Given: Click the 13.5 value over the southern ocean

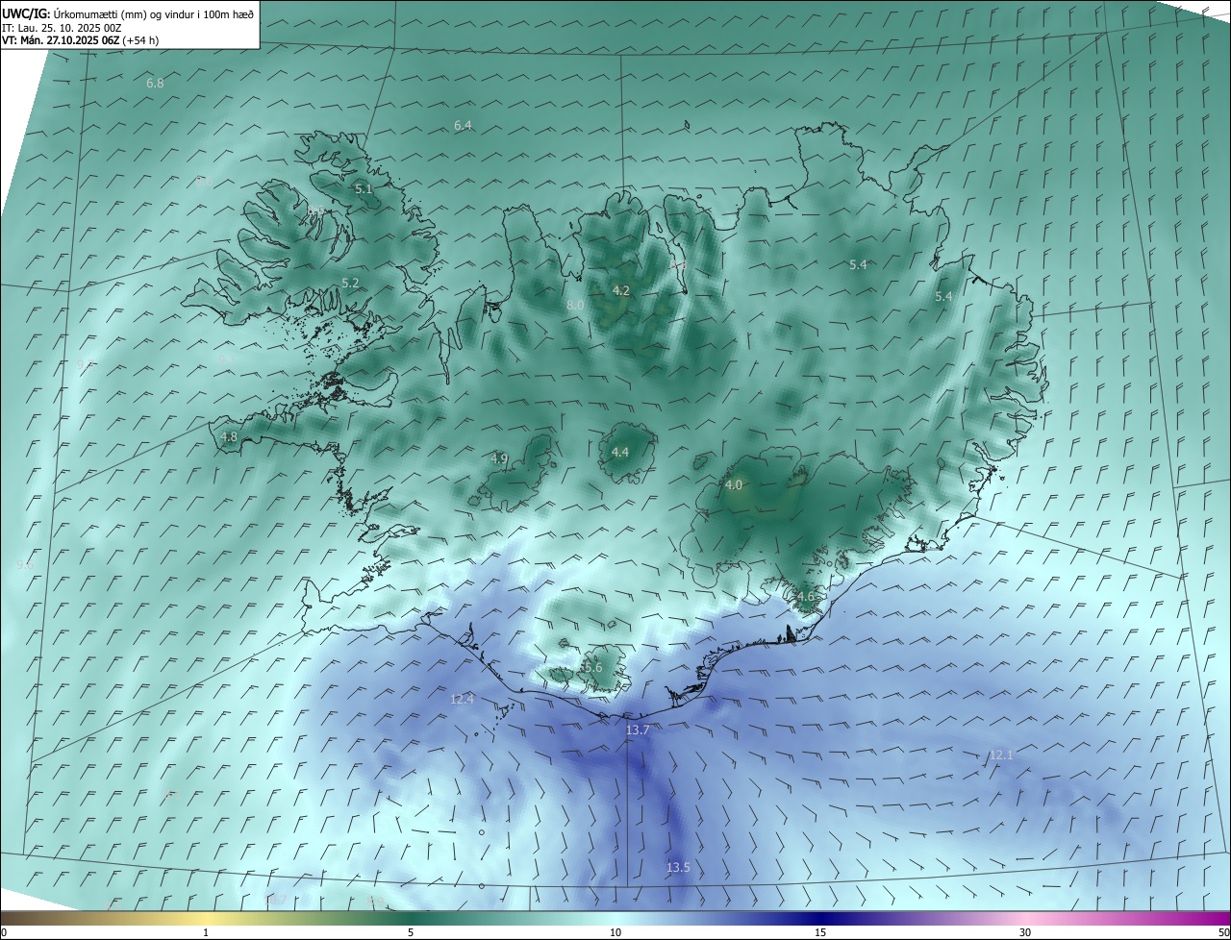Looking at the screenshot, I should pos(678,868).
